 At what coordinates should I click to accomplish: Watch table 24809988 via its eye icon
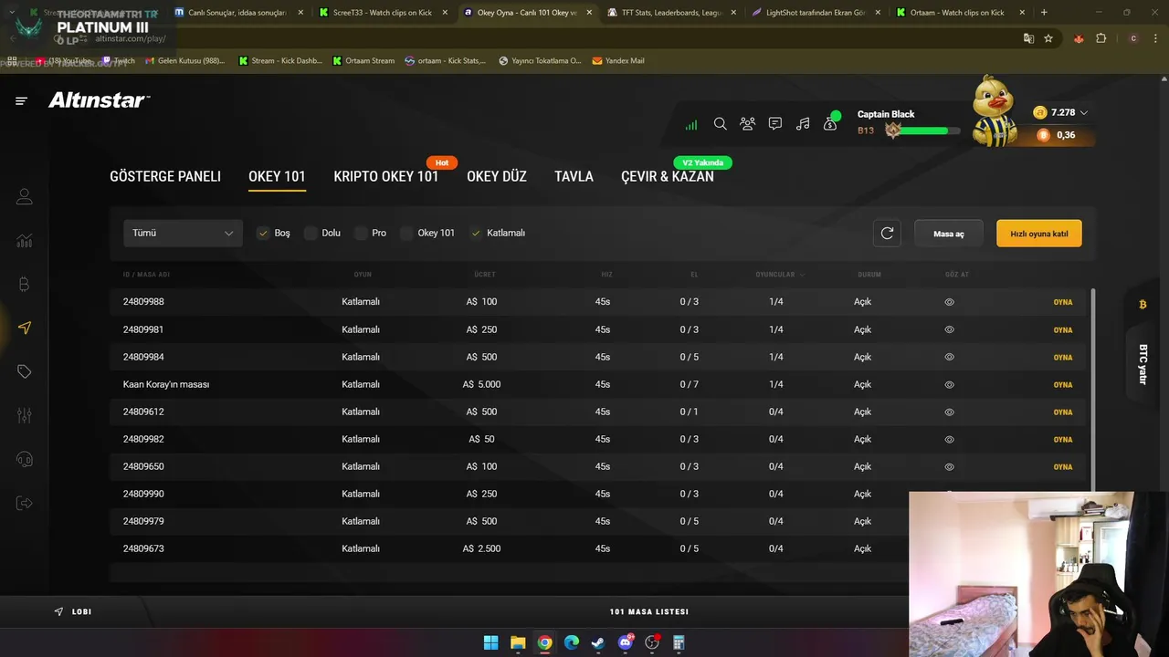tap(950, 302)
